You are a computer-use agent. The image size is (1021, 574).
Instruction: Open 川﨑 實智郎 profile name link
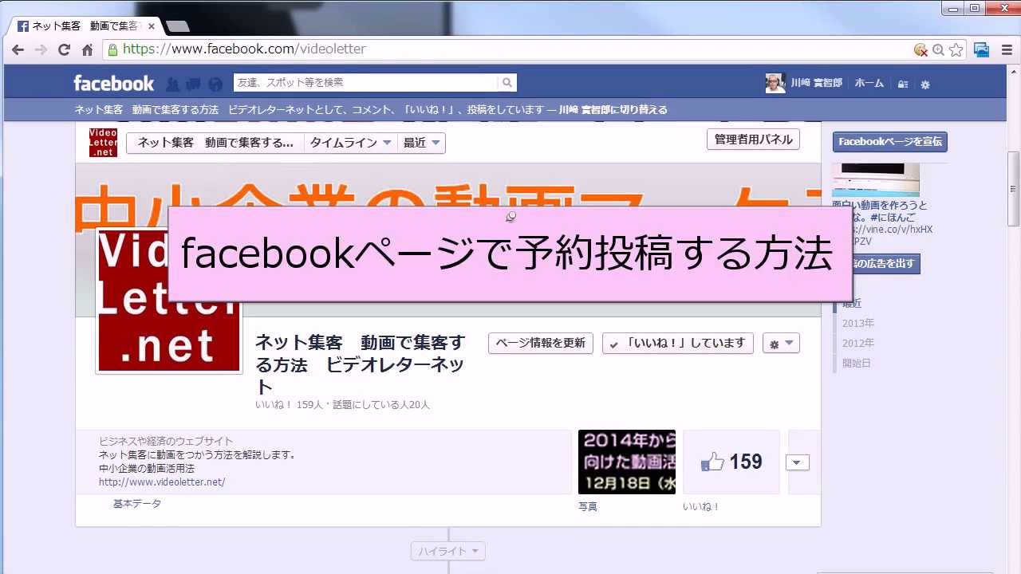pos(817,83)
